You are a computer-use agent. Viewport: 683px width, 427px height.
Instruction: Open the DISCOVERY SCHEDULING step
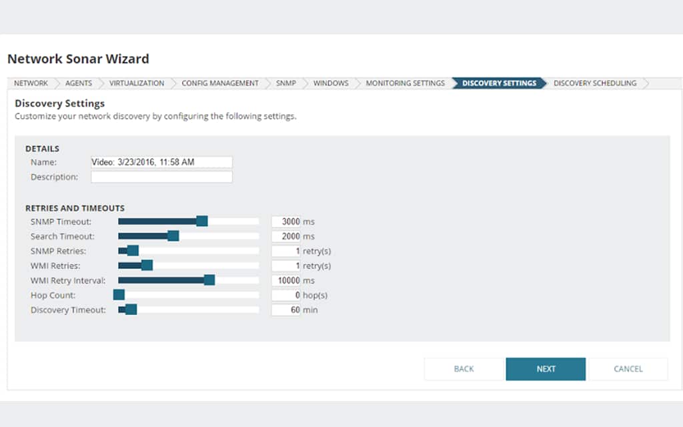(596, 83)
